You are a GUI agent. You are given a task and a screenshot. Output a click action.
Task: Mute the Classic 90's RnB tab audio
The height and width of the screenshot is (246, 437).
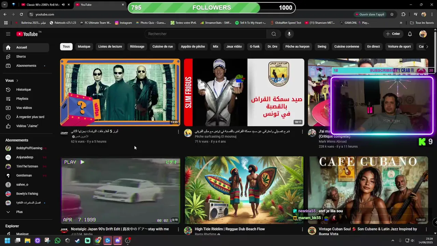coord(64,5)
